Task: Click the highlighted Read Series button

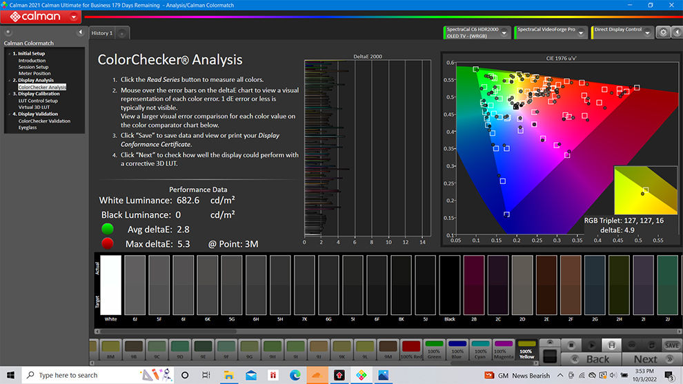Action: pyautogui.click(x=611, y=345)
